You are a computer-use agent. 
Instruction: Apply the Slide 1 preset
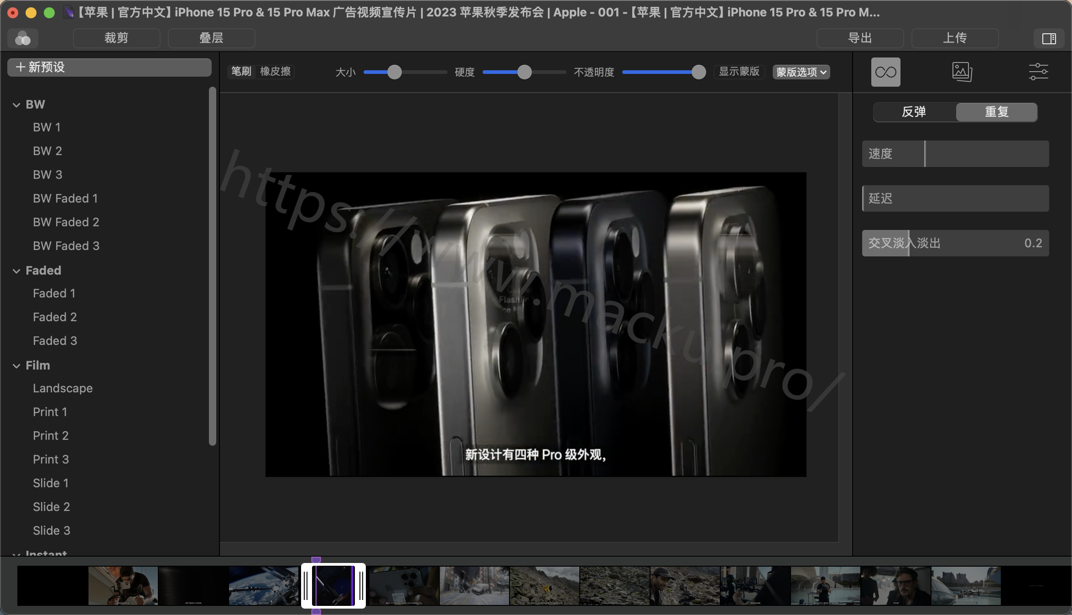[x=51, y=483]
